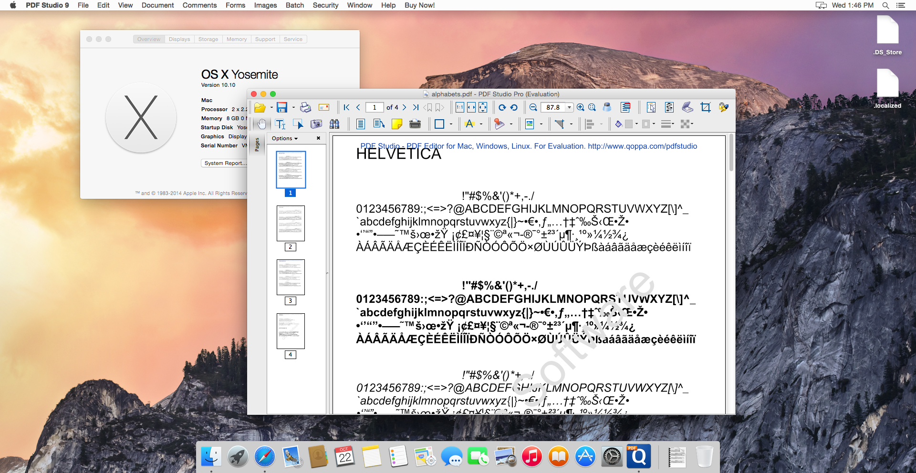This screenshot has width=916, height=473.
Task: Take a snapshot with the camera tool
Action: coord(316,124)
